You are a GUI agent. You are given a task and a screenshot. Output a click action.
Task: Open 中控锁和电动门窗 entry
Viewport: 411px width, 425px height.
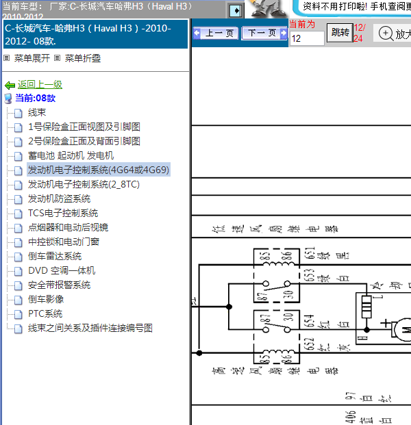tap(64, 242)
